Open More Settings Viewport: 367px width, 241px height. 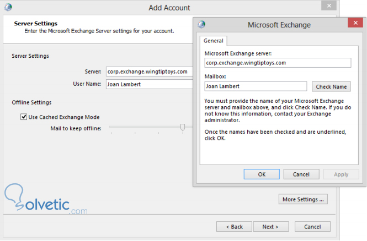point(303,199)
